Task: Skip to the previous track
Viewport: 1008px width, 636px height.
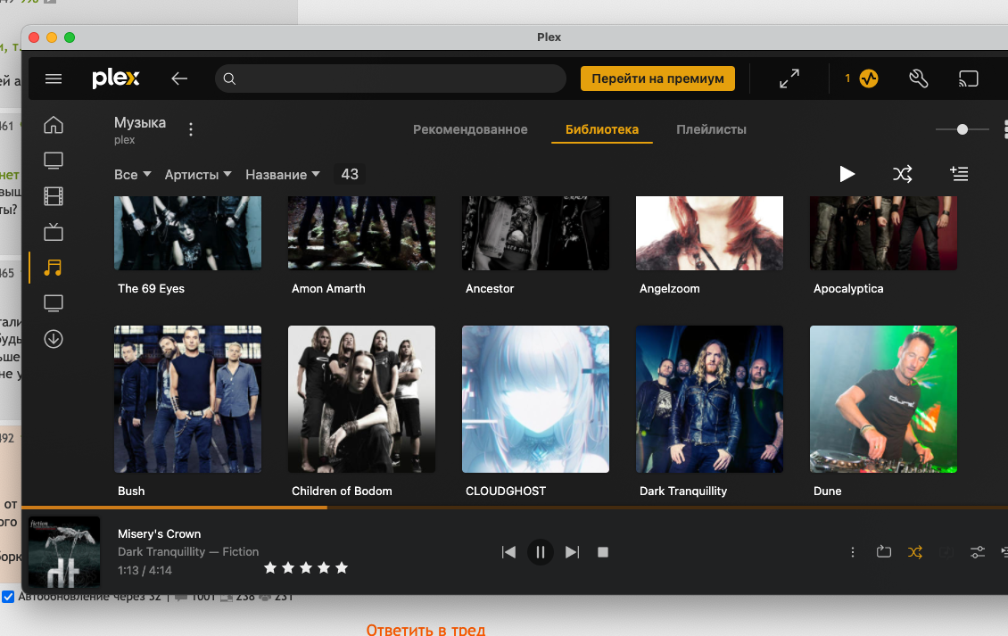Action: [508, 552]
